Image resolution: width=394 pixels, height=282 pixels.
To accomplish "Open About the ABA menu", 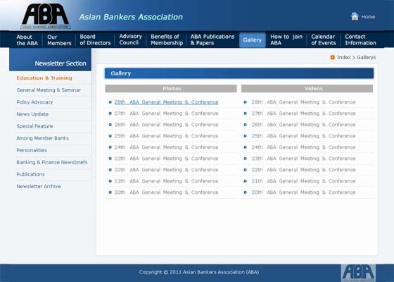I will click(x=27, y=40).
